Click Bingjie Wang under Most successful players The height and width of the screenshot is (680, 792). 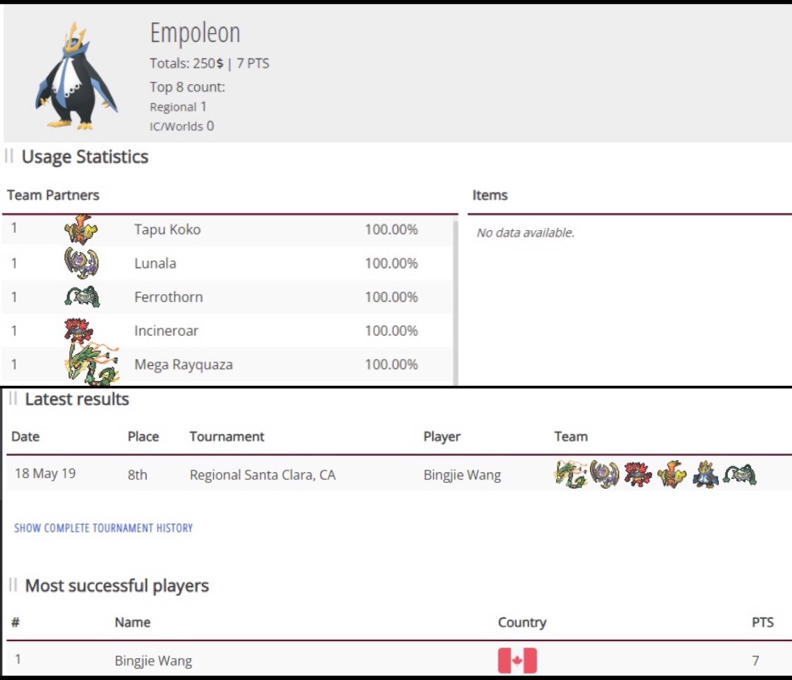(153, 660)
